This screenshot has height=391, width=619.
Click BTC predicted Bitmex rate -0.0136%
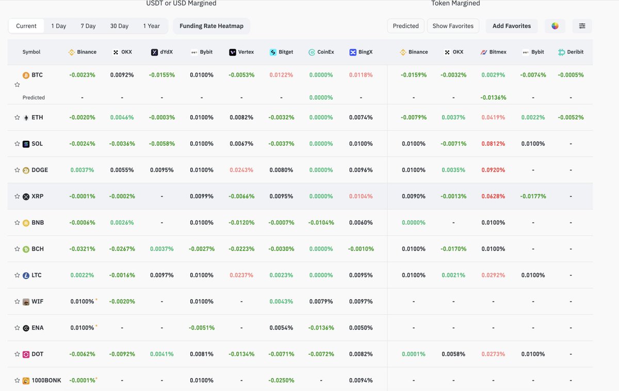pos(493,97)
